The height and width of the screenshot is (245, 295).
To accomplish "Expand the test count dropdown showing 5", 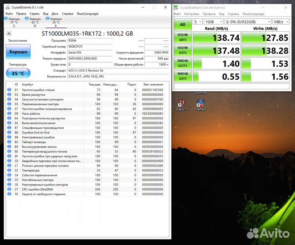I will 198,21.
